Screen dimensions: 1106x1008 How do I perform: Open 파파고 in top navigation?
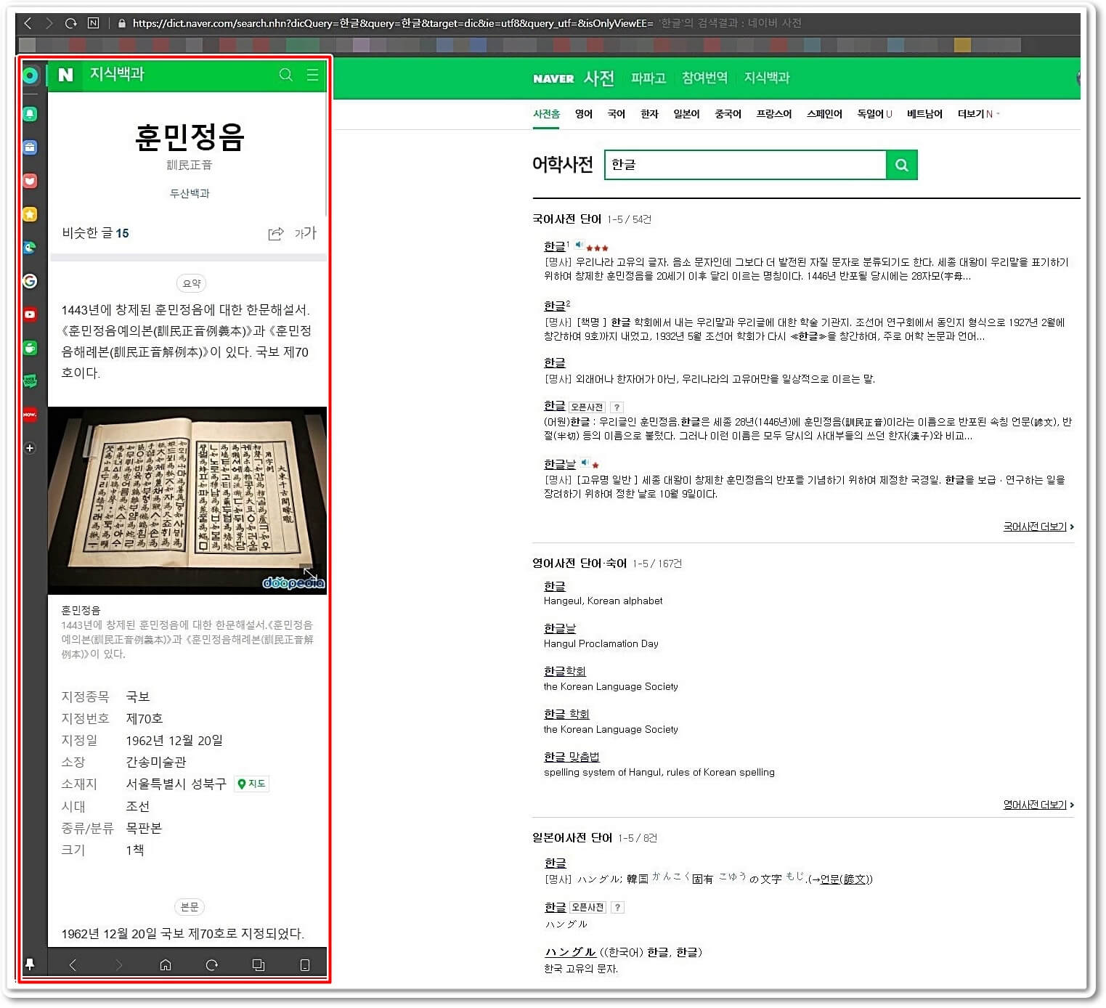tap(648, 78)
